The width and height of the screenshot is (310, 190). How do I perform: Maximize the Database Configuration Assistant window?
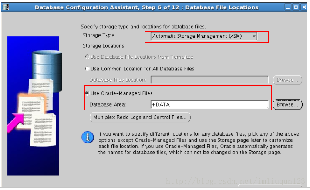(296, 7)
